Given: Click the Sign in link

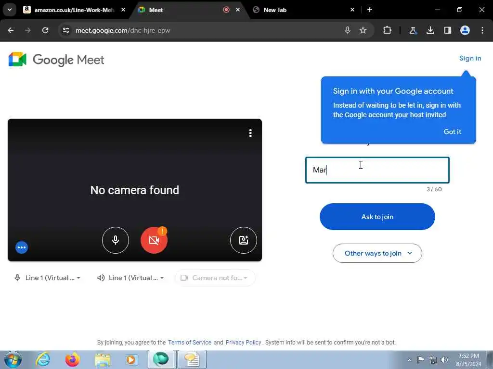Looking at the screenshot, I should click(x=470, y=58).
